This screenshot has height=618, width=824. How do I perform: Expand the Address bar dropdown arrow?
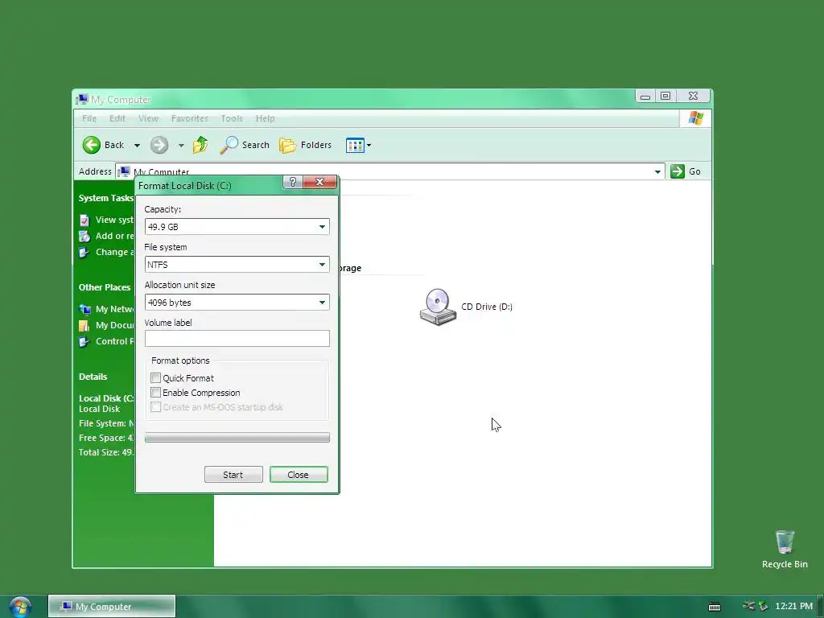coord(657,172)
